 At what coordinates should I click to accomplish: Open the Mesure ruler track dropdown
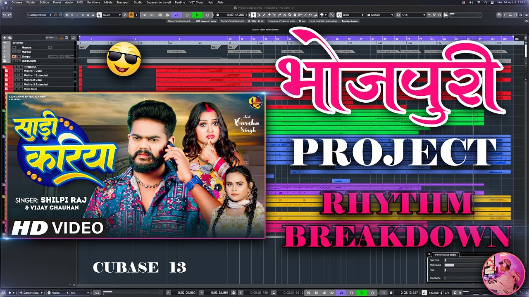[x=50, y=47]
